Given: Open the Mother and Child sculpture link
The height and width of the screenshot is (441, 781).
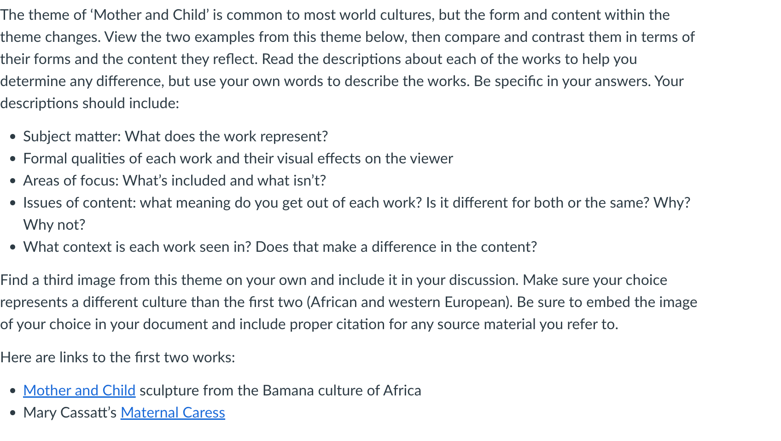Looking at the screenshot, I should tap(79, 390).
